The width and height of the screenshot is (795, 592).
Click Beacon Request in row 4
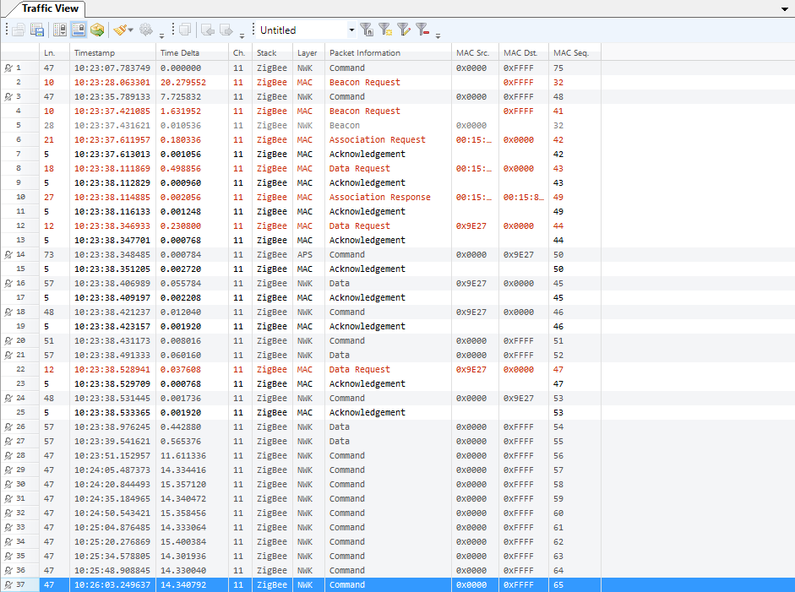click(x=364, y=111)
